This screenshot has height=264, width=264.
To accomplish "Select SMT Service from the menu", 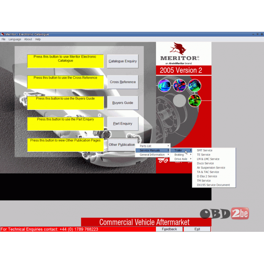I will (214, 150).
